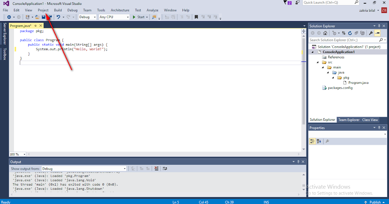Click the Quick Launch search icon
The height and width of the screenshot is (204, 389).
pos(356,3)
